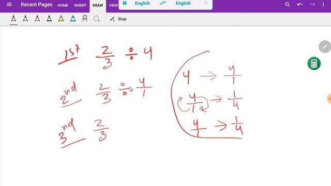Choose the source language English
The height and width of the screenshot is (186, 331).
tap(142, 4)
